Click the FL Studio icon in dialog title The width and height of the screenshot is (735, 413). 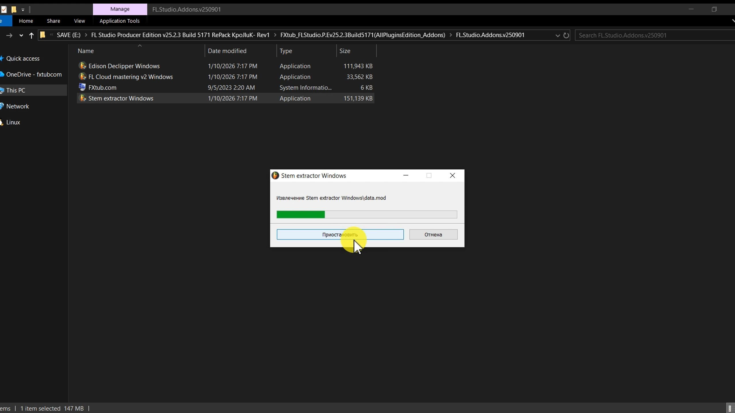(275, 176)
